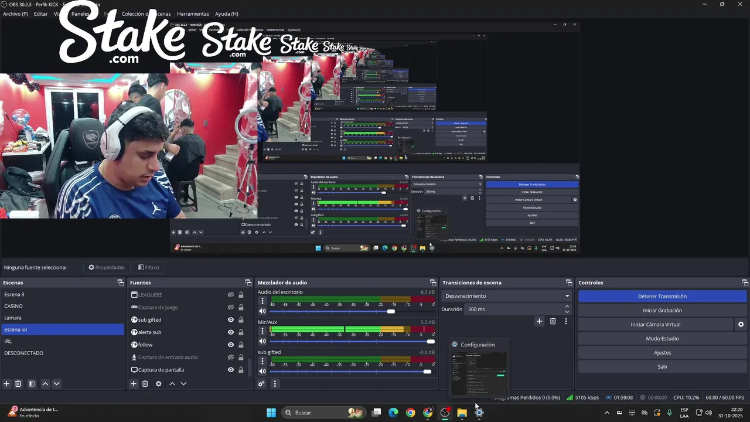Hide the follow source

pyautogui.click(x=231, y=345)
